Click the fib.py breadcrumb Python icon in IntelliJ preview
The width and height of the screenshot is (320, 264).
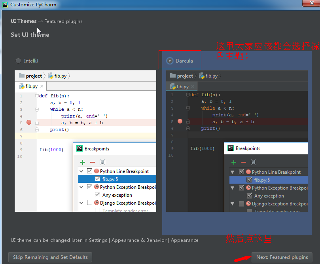50,76
